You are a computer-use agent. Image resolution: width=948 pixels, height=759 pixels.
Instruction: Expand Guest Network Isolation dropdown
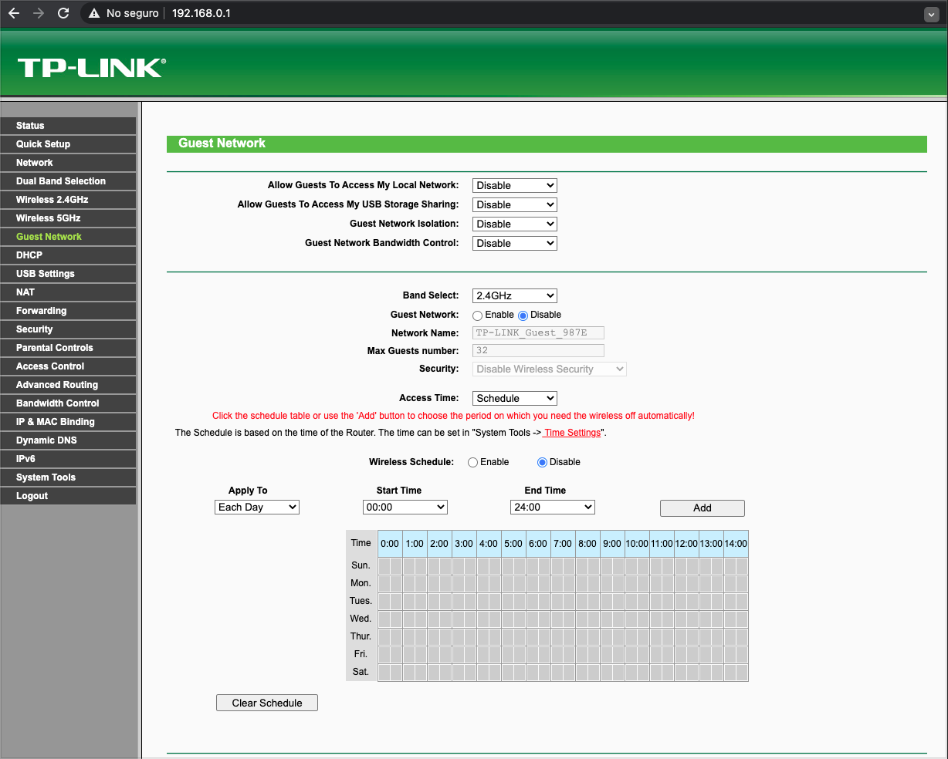(514, 224)
